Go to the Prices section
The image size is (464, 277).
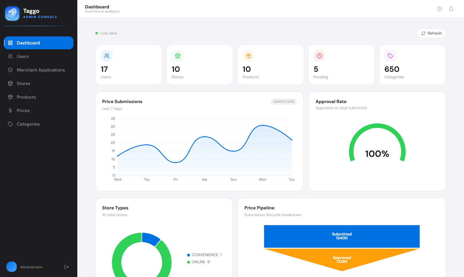pos(39,110)
